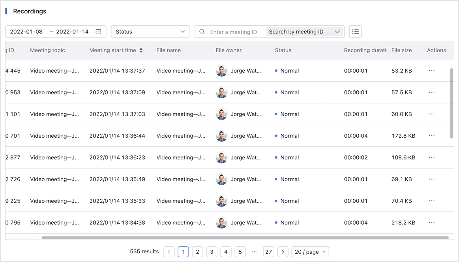
Task: Jump to page 5
Action: (240, 252)
